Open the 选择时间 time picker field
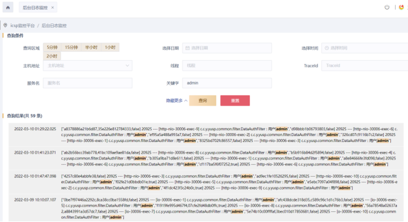The image size is (408, 222). point(364,48)
